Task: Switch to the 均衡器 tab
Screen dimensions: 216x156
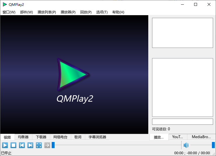Action: click(x=23, y=137)
